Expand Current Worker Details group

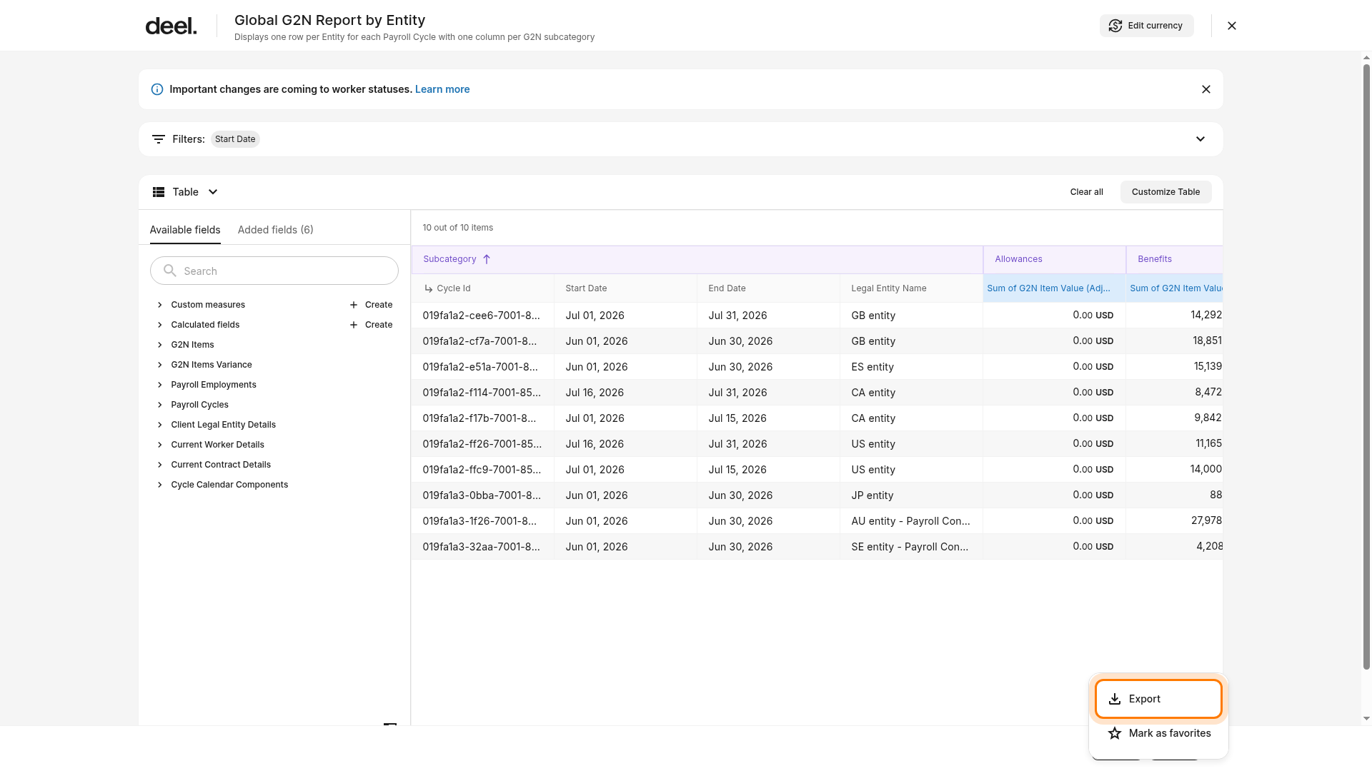[x=160, y=445]
